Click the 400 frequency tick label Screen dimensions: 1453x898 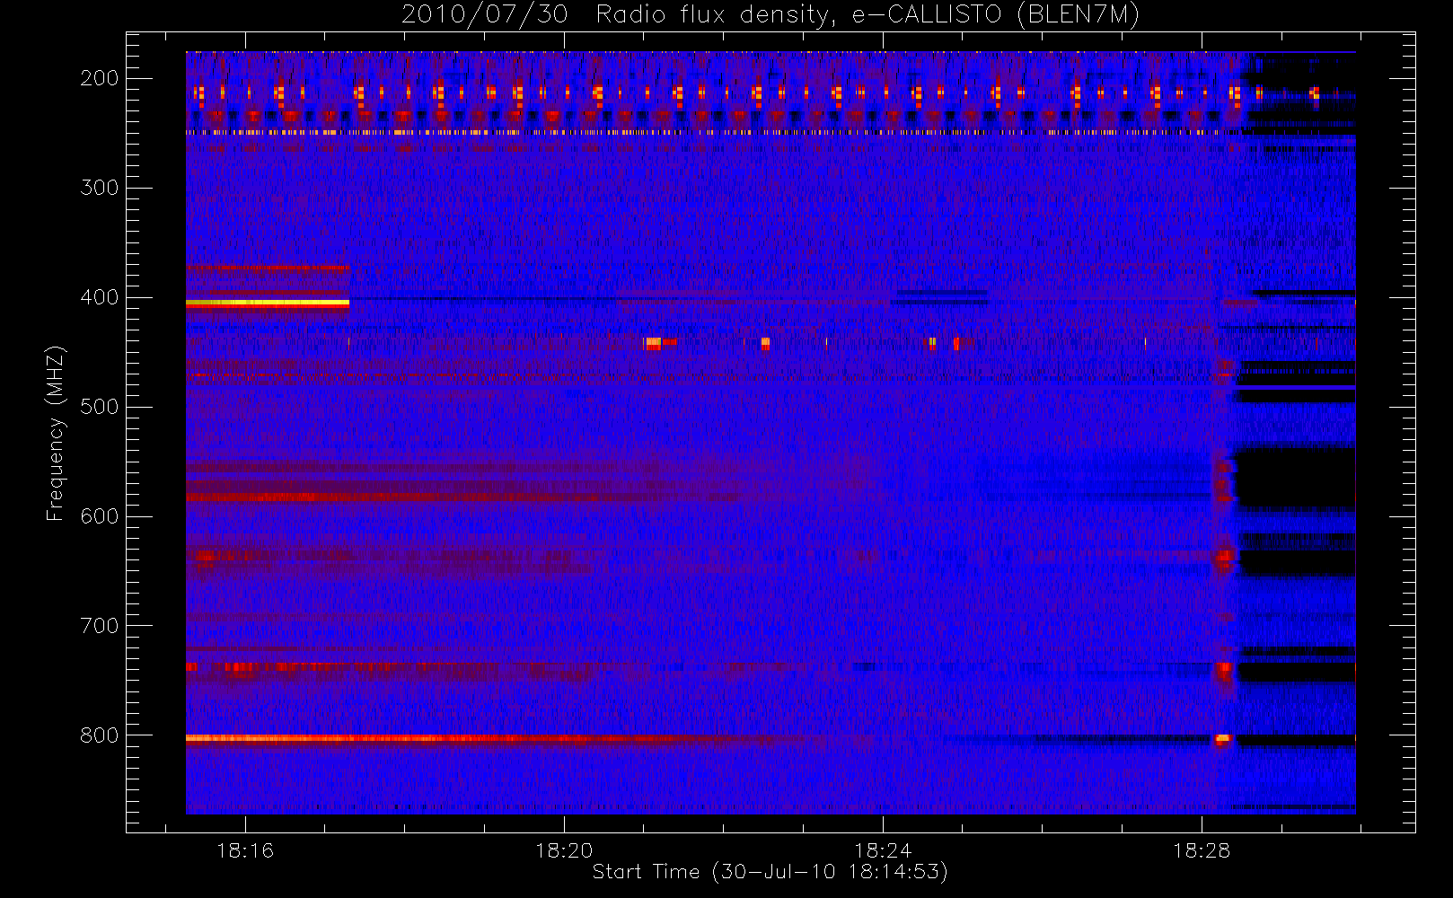100,297
